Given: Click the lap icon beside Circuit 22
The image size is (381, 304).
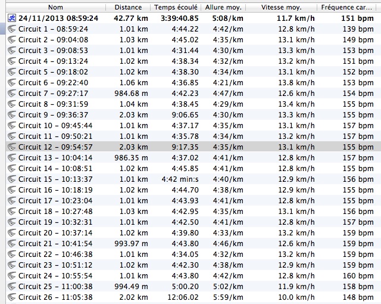Looking at the screenshot, I should (x=12, y=254).
